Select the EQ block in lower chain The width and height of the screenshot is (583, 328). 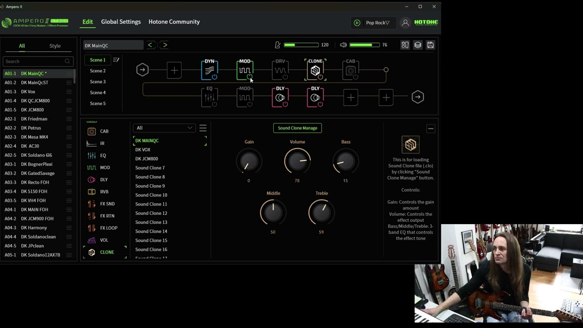209,97
